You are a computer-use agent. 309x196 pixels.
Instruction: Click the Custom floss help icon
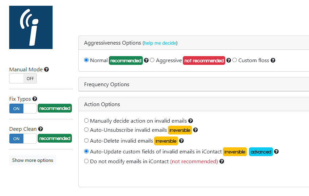(273, 60)
